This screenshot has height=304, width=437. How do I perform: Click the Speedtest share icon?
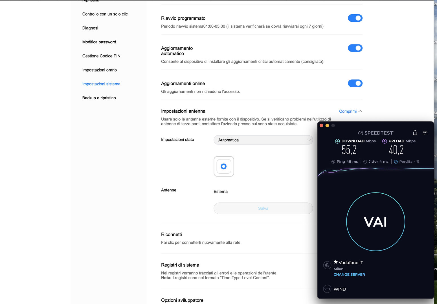[415, 133]
